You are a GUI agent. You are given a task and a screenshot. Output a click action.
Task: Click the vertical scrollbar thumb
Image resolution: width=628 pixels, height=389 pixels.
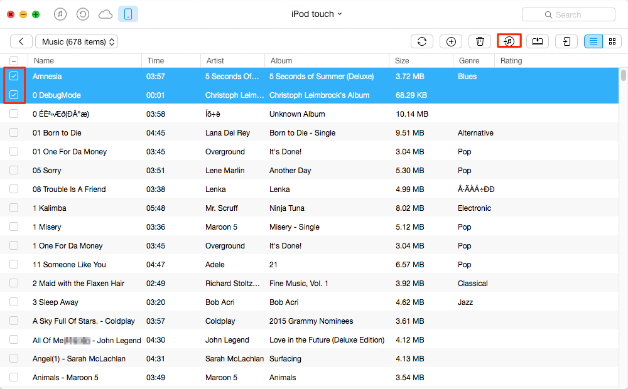624,75
